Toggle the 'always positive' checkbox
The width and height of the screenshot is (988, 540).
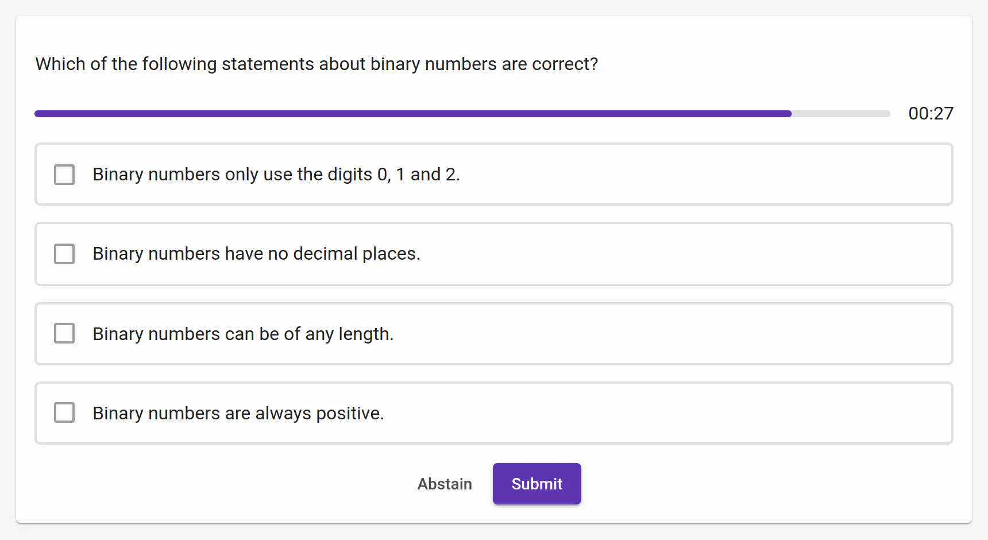point(64,412)
